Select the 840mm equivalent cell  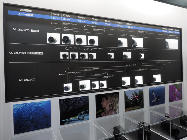click(177, 33)
